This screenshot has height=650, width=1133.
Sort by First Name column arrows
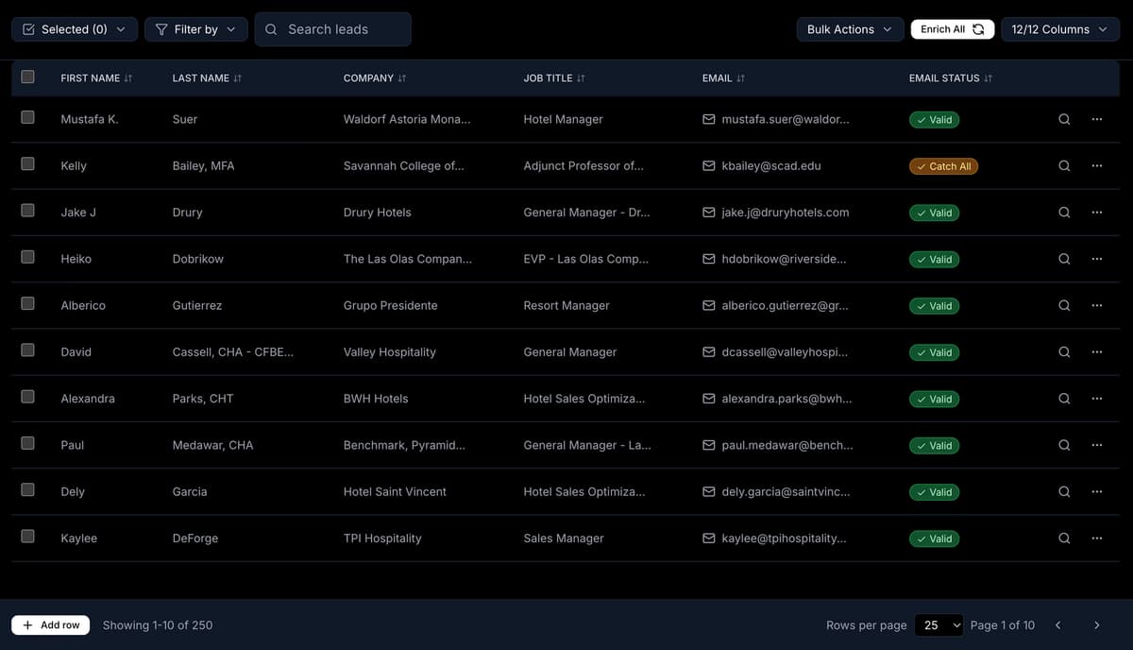(127, 78)
